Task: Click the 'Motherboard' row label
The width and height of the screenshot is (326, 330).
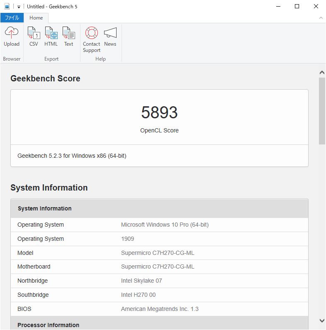Action: pyautogui.click(x=34, y=266)
